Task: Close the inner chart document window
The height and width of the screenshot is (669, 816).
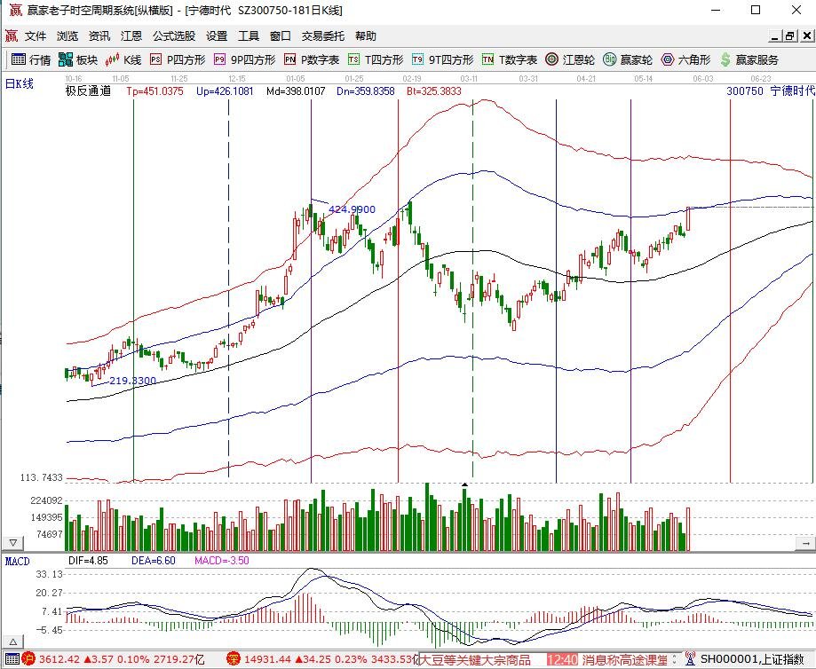Action: click(x=806, y=35)
